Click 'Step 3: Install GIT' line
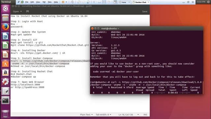 (x=24, y=40)
